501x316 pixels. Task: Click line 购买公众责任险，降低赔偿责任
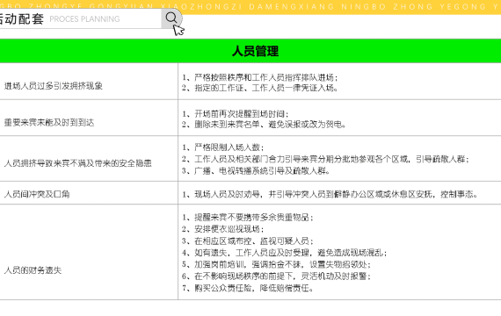[x=248, y=288]
